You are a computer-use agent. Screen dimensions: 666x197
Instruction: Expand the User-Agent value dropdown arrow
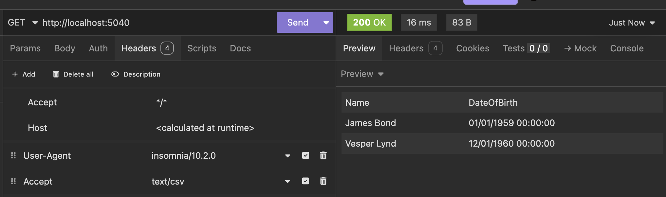point(287,156)
